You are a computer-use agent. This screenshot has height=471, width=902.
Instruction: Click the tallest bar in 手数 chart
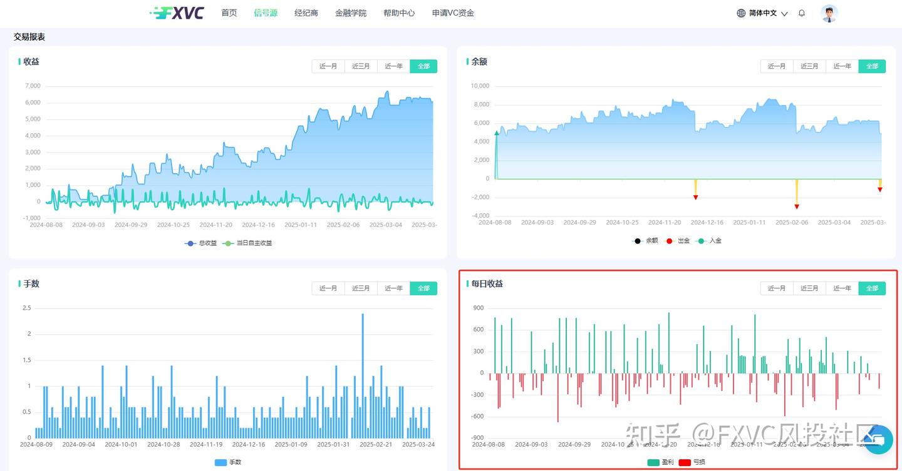pyautogui.click(x=363, y=375)
